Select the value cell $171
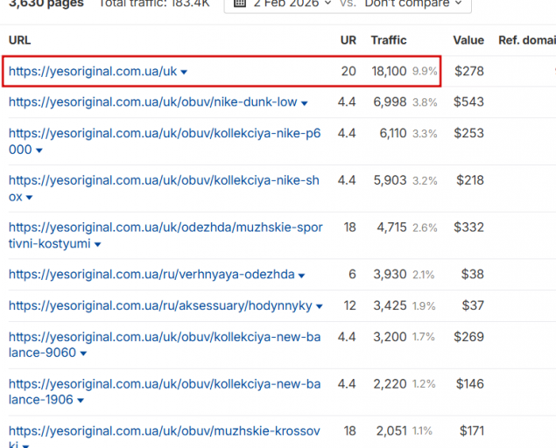Image resolution: width=556 pixels, height=448 pixels. [x=472, y=431]
